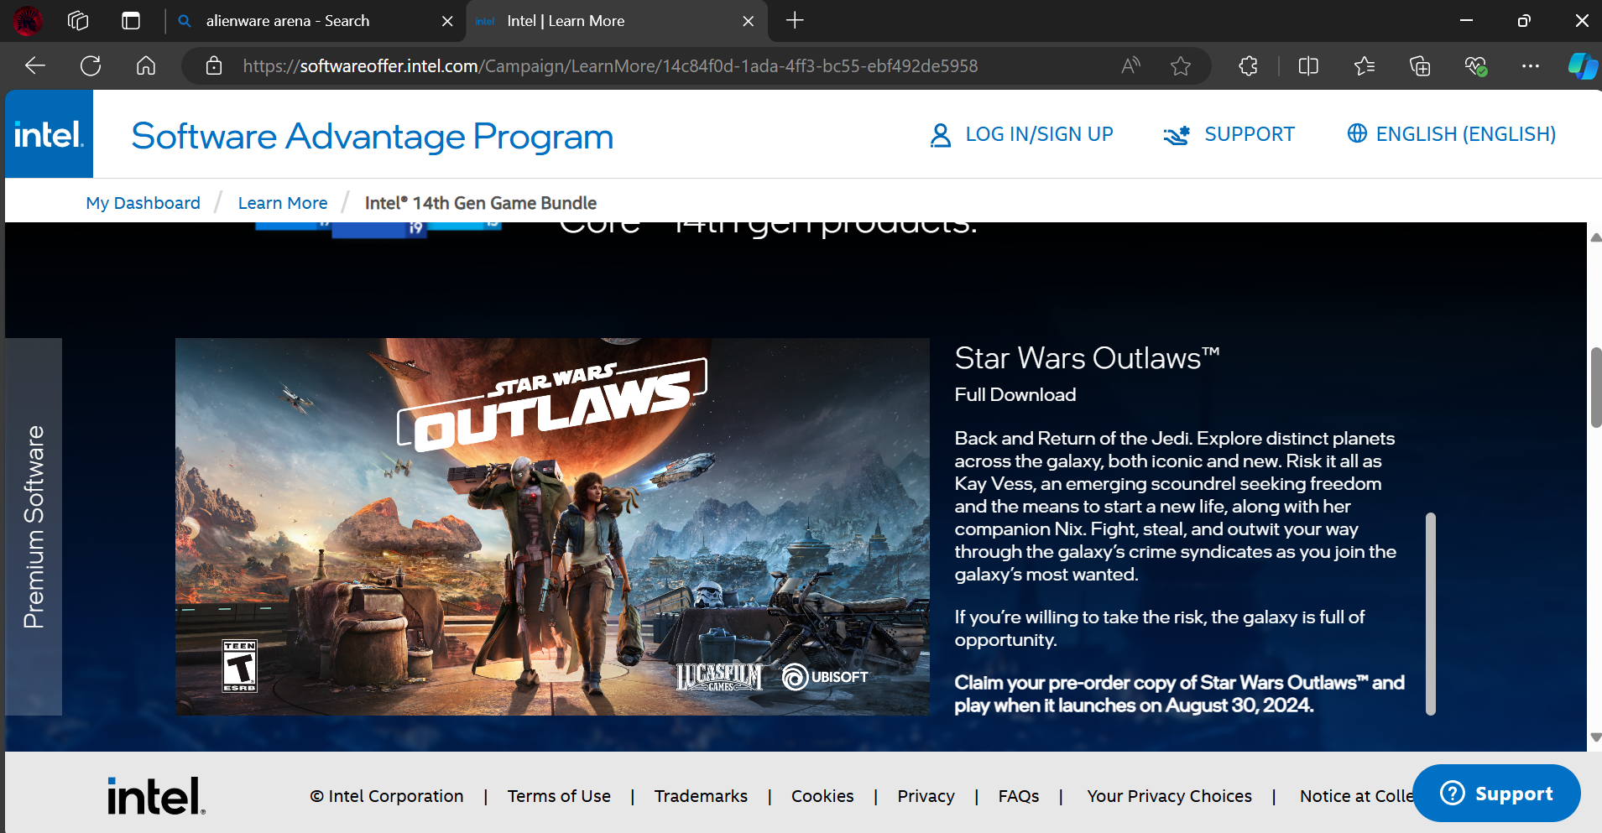Viewport: 1602px width, 833px height.
Task: Open Trademarks footer link
Action: tap(701, 796)
